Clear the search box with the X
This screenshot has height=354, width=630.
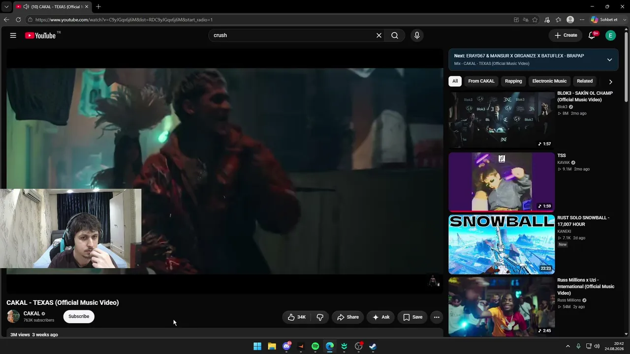(x=379, y=35)
